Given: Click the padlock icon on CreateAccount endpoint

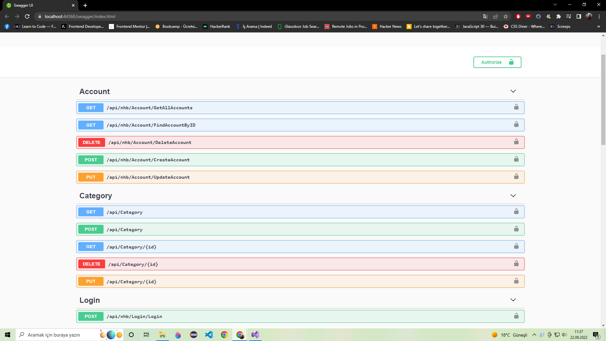Looking at the screenshot, I should 516,159.
